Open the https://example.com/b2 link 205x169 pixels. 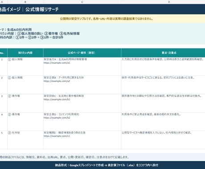(x=57, y=118)
